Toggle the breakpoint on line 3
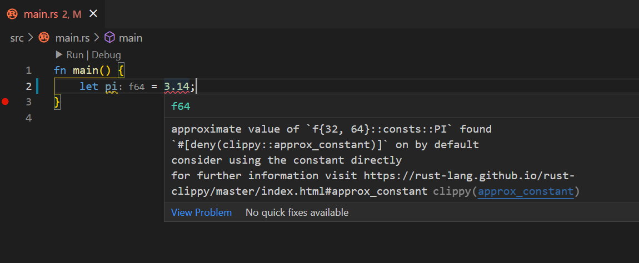The image size is (639, 263). click(6, 102)
